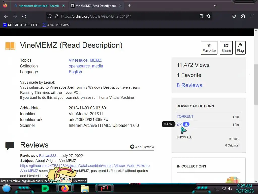Viewport: 258px width, 194px height.
Task: Click the Share button
Action: tap(226, 48)
